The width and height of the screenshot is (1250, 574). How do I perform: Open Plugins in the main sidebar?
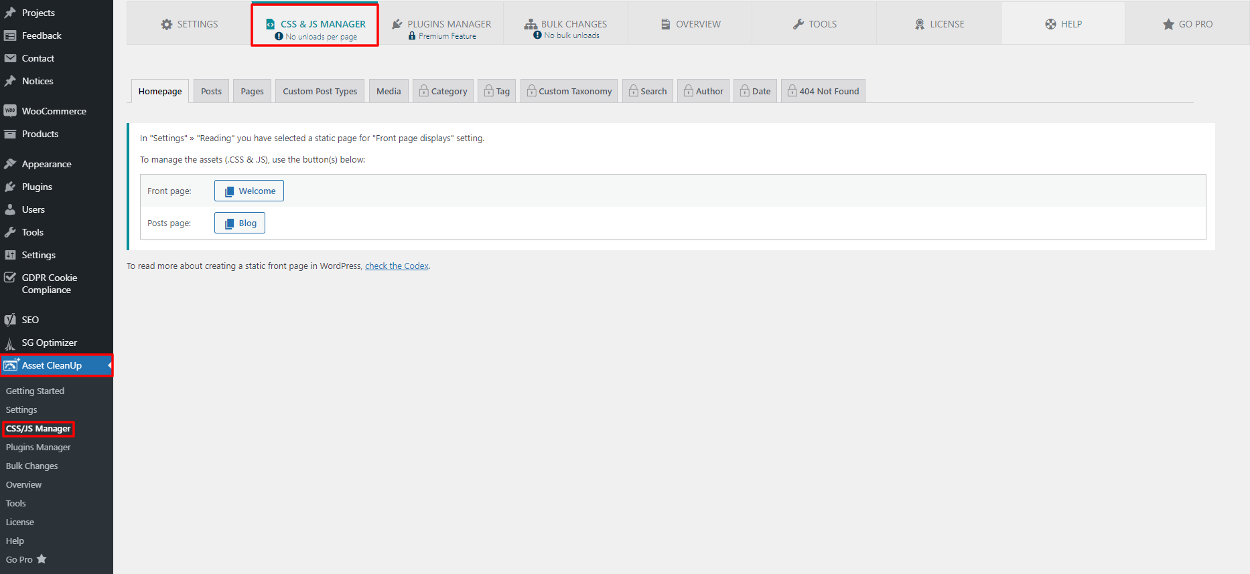tap(37, 187)
